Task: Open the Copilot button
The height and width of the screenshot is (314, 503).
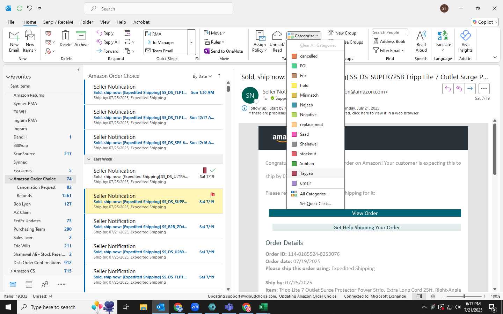Action: tap(484, 22)
